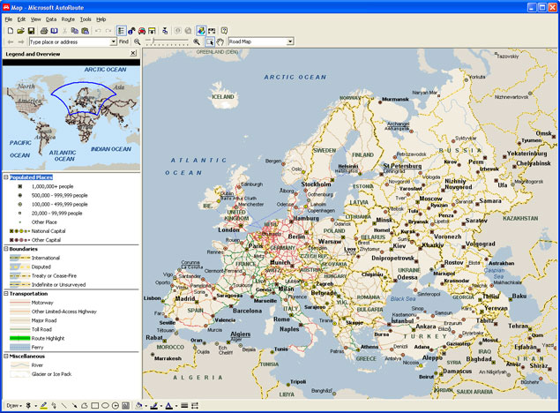Collapse the Boundaries legend section

5,249
